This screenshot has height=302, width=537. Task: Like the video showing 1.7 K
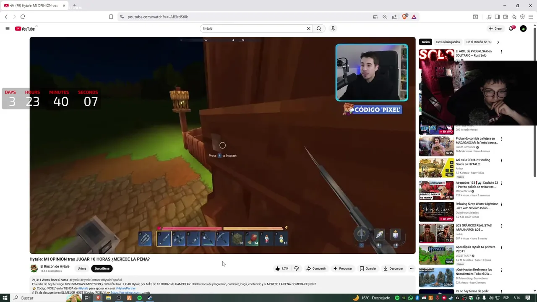click(282, 268)
